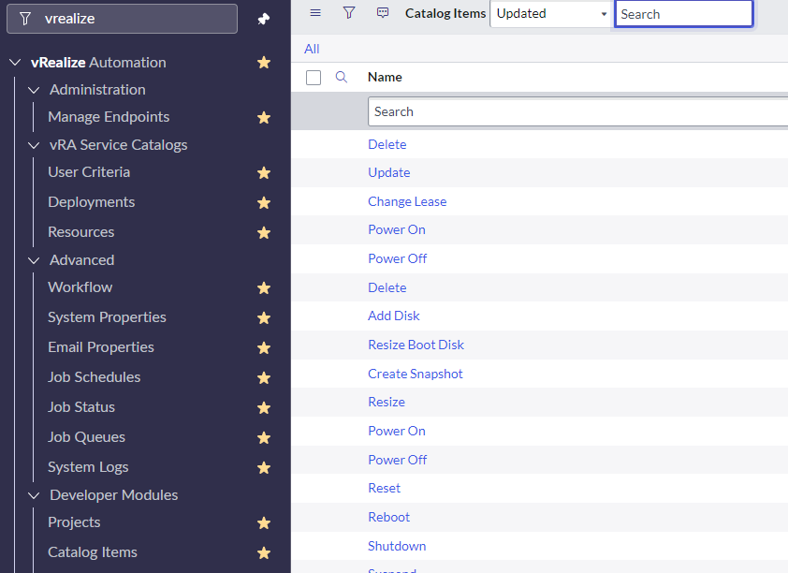Open the Reset catalog item
Viewport: 788px width, 573px height.
384,488
